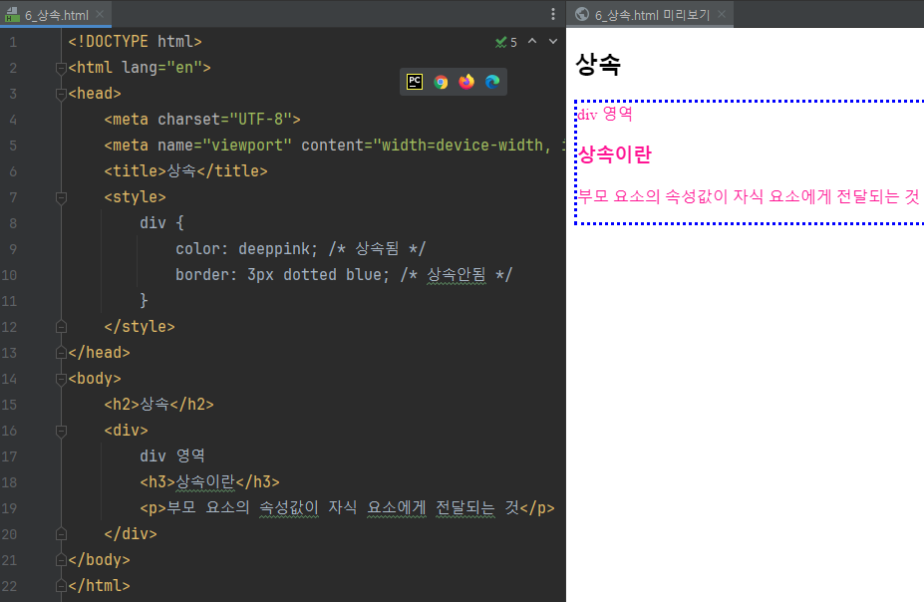Click 'div 영역' pink text in preview

[605, 115]
